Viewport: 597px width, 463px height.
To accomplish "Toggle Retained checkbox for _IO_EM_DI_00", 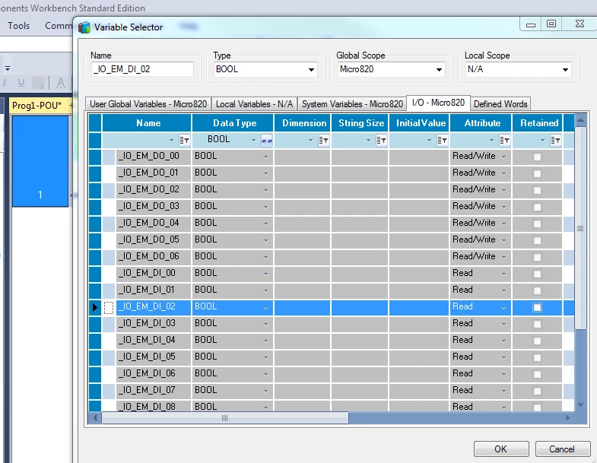I will pos(537,274).
